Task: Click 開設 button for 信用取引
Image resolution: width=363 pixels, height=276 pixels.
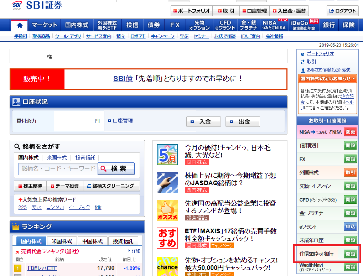Action: click(x=350, y=146)
